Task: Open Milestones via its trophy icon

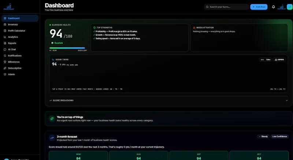Action: (5, 62)
